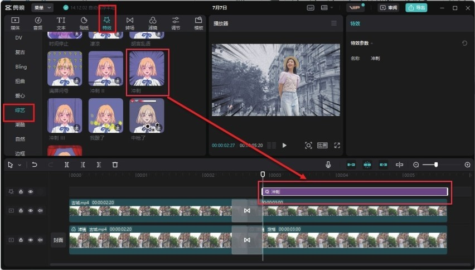Delete right of playhead icon
The width and height of the screenshot is (475, 270).
pos(99,165)
